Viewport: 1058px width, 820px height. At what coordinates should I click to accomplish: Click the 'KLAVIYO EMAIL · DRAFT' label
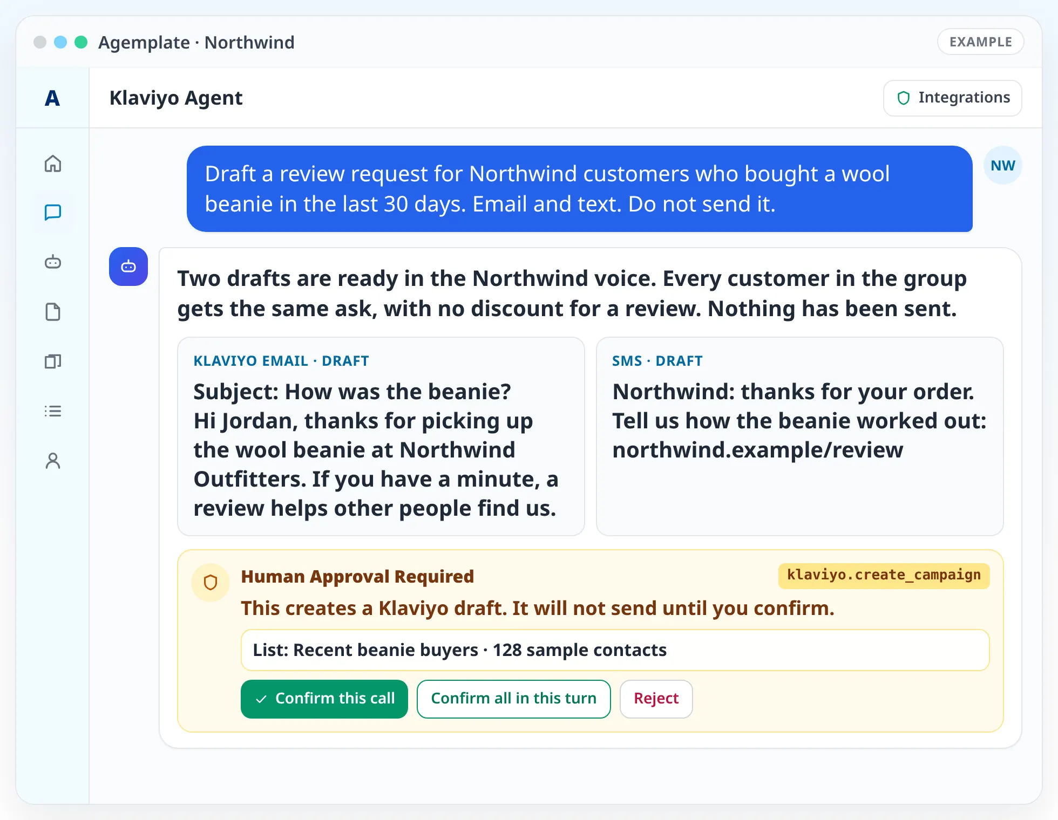281,361
